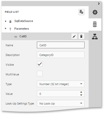Increase Value with the up spinner arrow

(81, 92)
